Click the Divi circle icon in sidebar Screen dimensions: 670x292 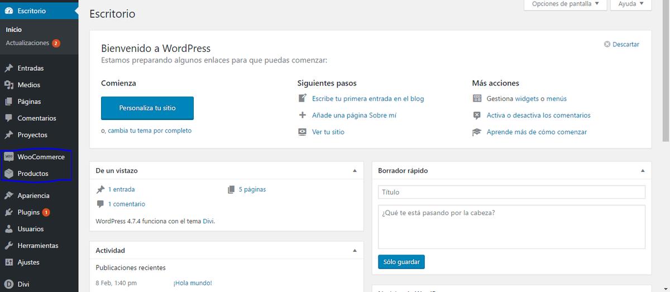pos(8,284)
